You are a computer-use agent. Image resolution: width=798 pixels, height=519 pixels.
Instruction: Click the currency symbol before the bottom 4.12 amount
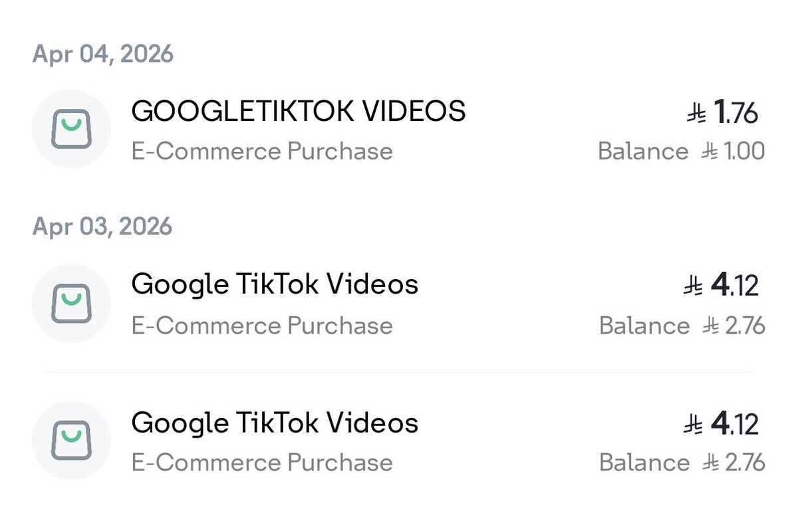coord(694,425)
